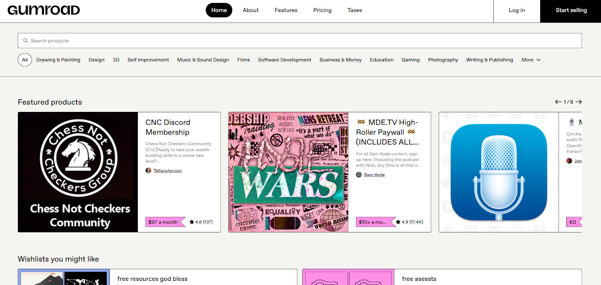Go to next featured products slide
The width and height of the screenshot is (601, 285).
coord(579,102)
